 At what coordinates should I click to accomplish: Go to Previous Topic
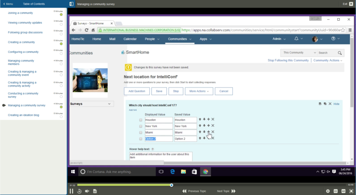[194, 191]
